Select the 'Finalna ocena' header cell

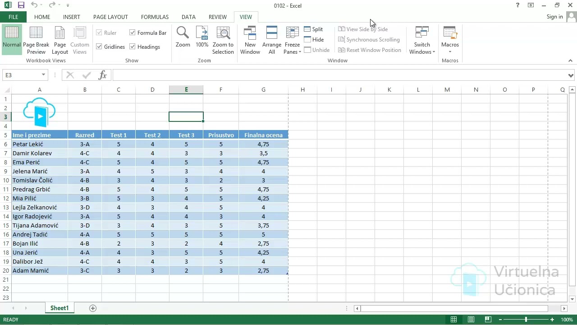(263, 135)
